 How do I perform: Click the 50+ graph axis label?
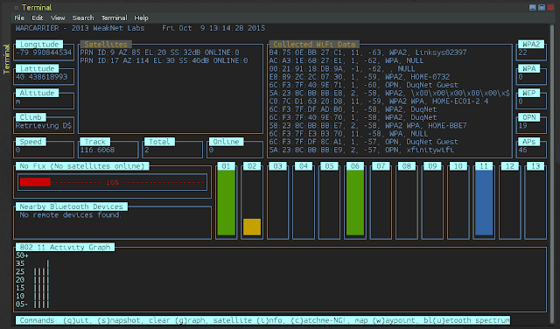(22, 255)
